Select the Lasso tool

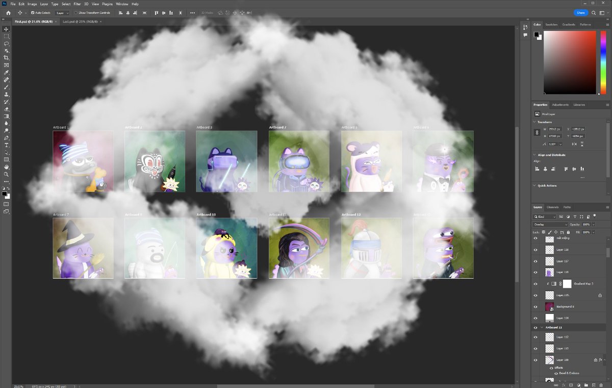point(6,44)
